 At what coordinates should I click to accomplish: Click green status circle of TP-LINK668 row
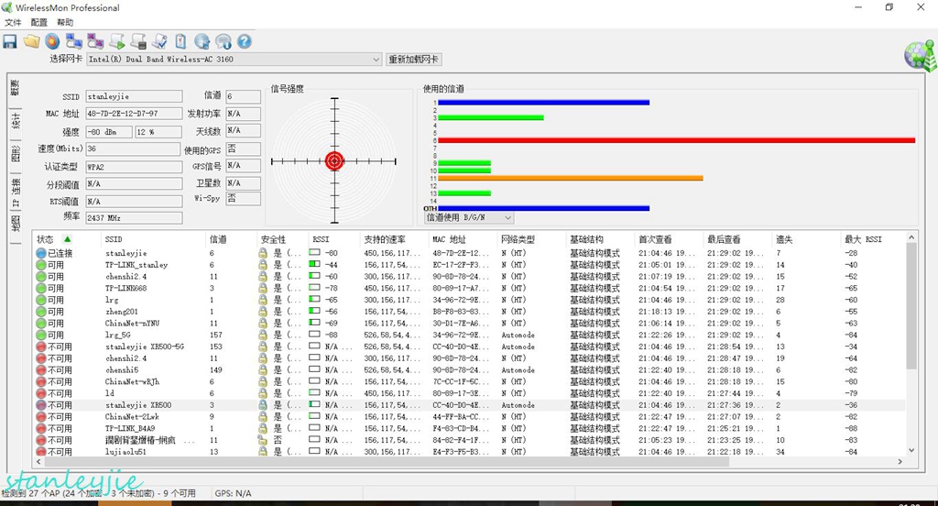pos(40,288)
